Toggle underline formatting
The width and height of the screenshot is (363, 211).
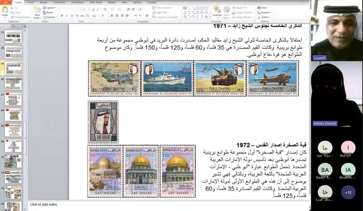pos(72,16)
